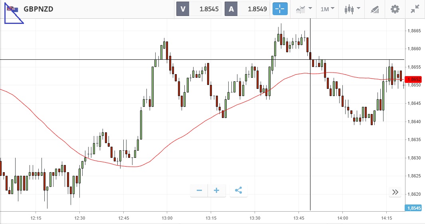Zoom out with the minus button
This screenshot has width=425, height=224.
[x=199, y=191]
